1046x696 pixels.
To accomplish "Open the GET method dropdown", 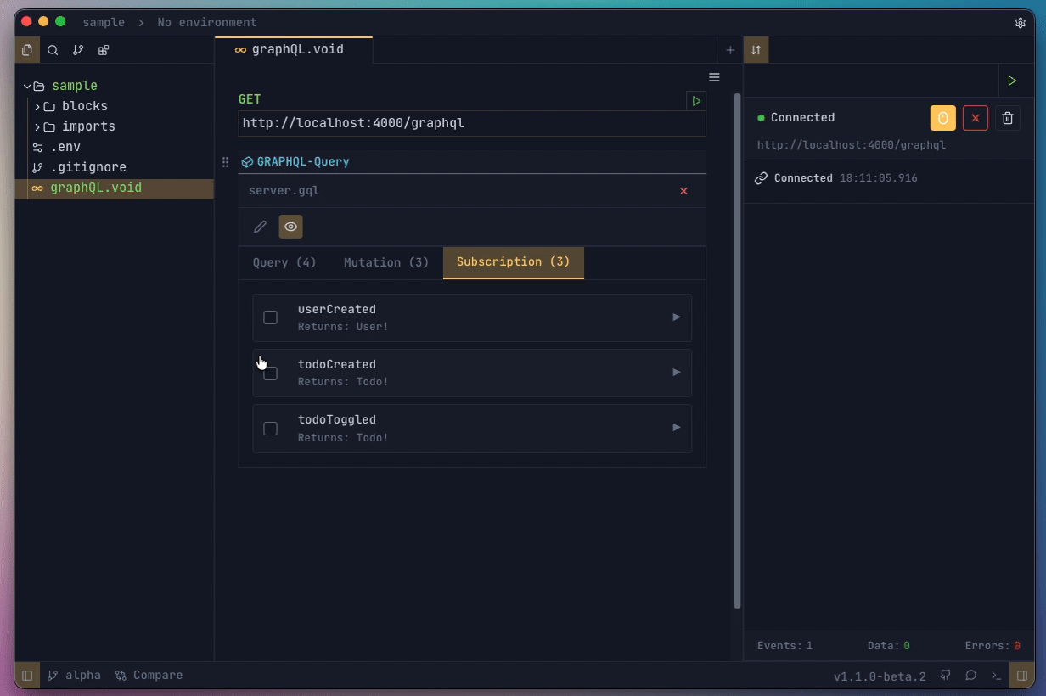I will [250, 99].
